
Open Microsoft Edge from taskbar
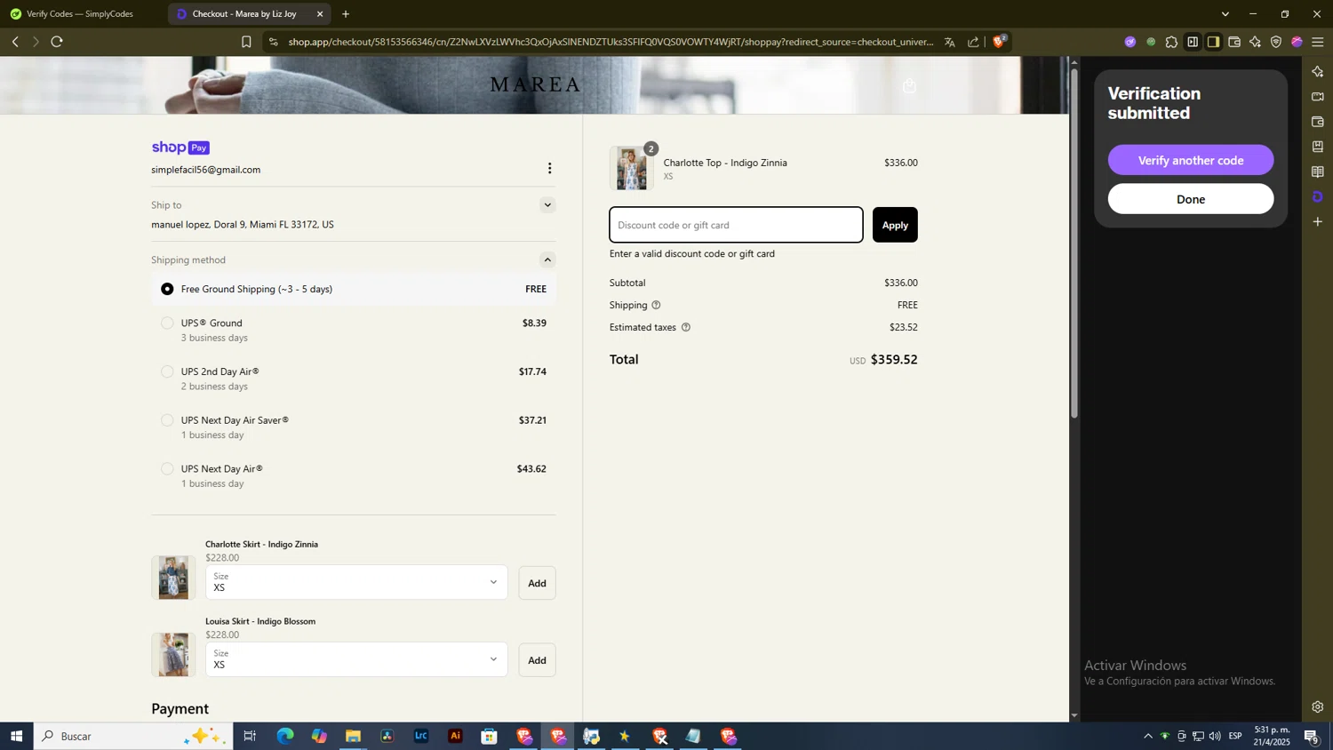coord(284,736)
